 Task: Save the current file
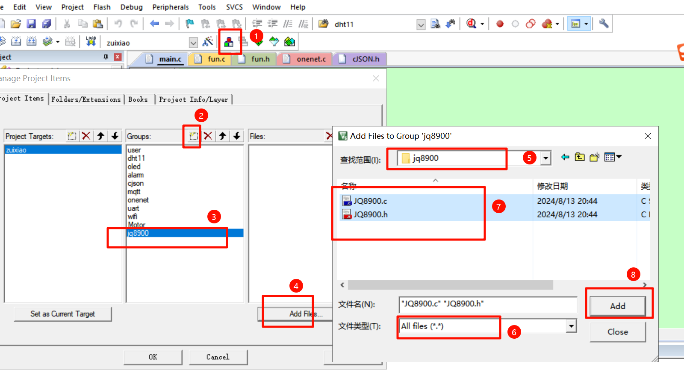31,24
